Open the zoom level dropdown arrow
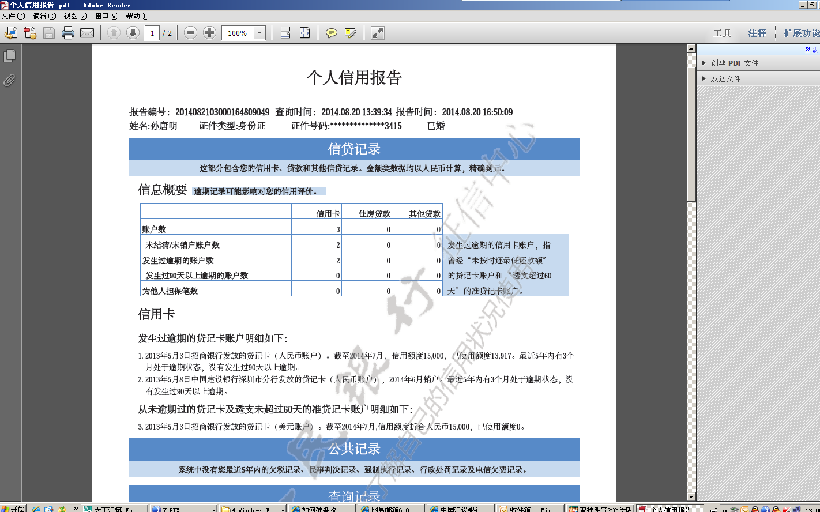Screen dimensions: 820x512 [259, 33]
